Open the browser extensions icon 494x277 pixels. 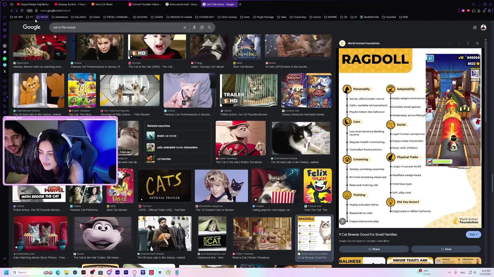pos(474,11)
